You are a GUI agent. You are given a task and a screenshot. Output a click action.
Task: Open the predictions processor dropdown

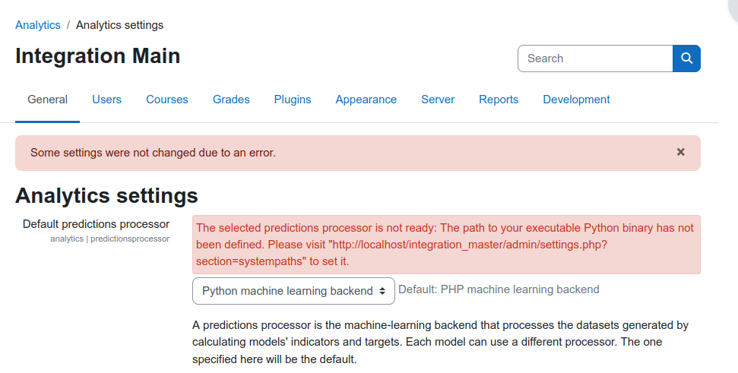coord(293,291)
